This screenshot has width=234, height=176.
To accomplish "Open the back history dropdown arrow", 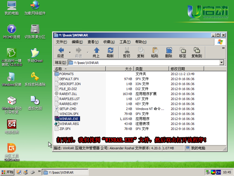I will pos(70,52).
